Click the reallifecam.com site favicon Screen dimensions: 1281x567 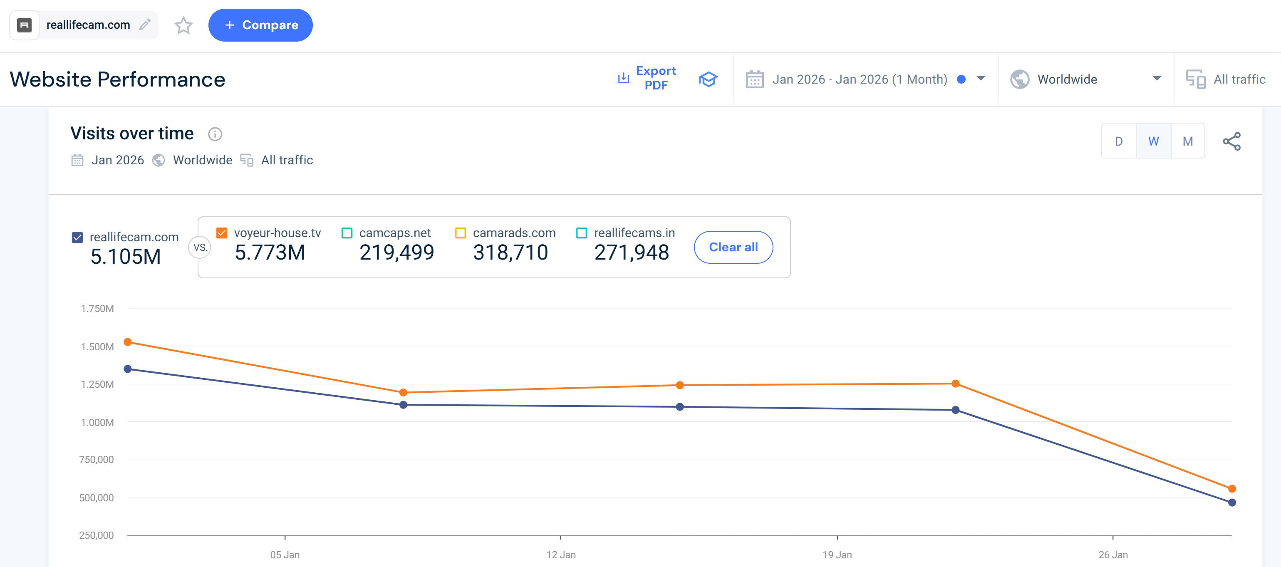pyautogui.click(x=25, y=25)
